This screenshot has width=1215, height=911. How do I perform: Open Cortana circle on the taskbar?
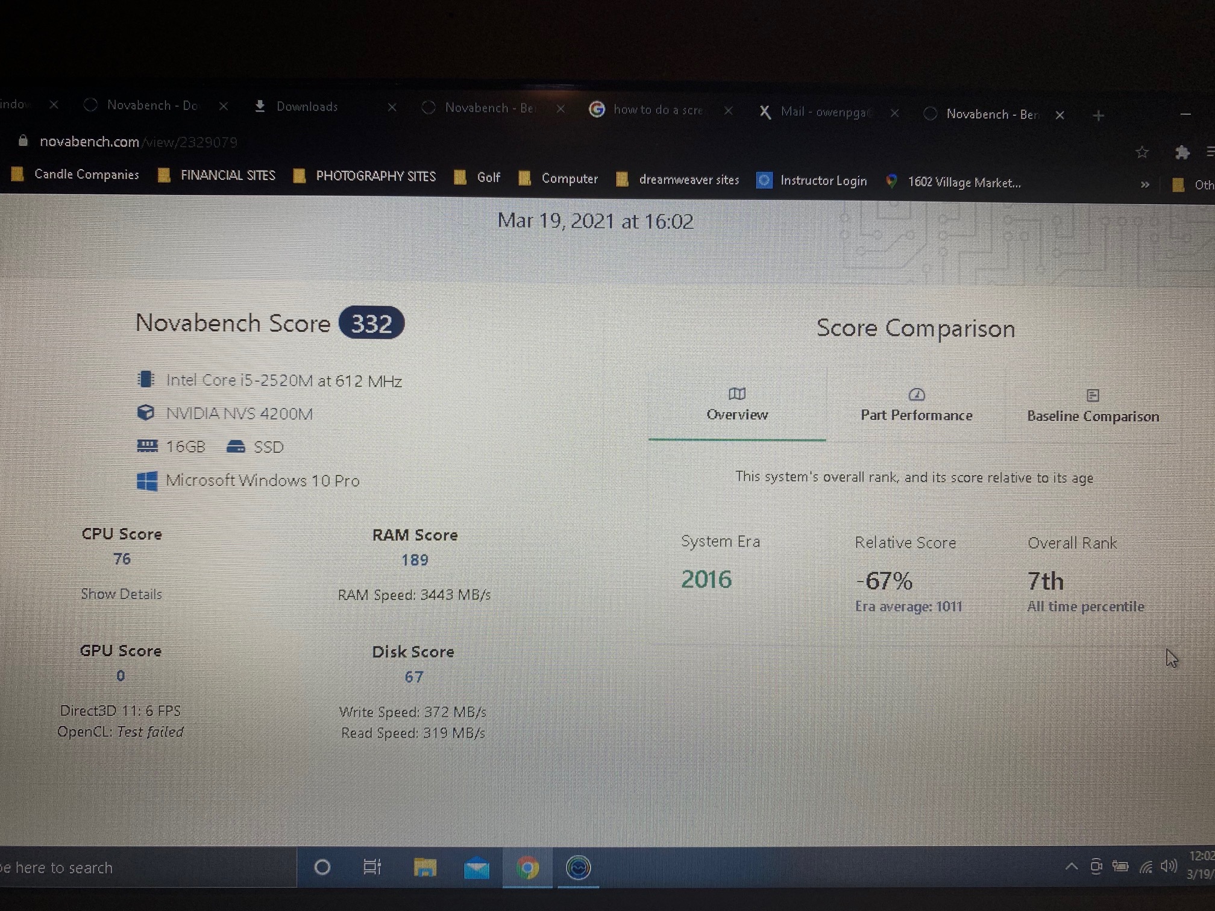[322, 867]
